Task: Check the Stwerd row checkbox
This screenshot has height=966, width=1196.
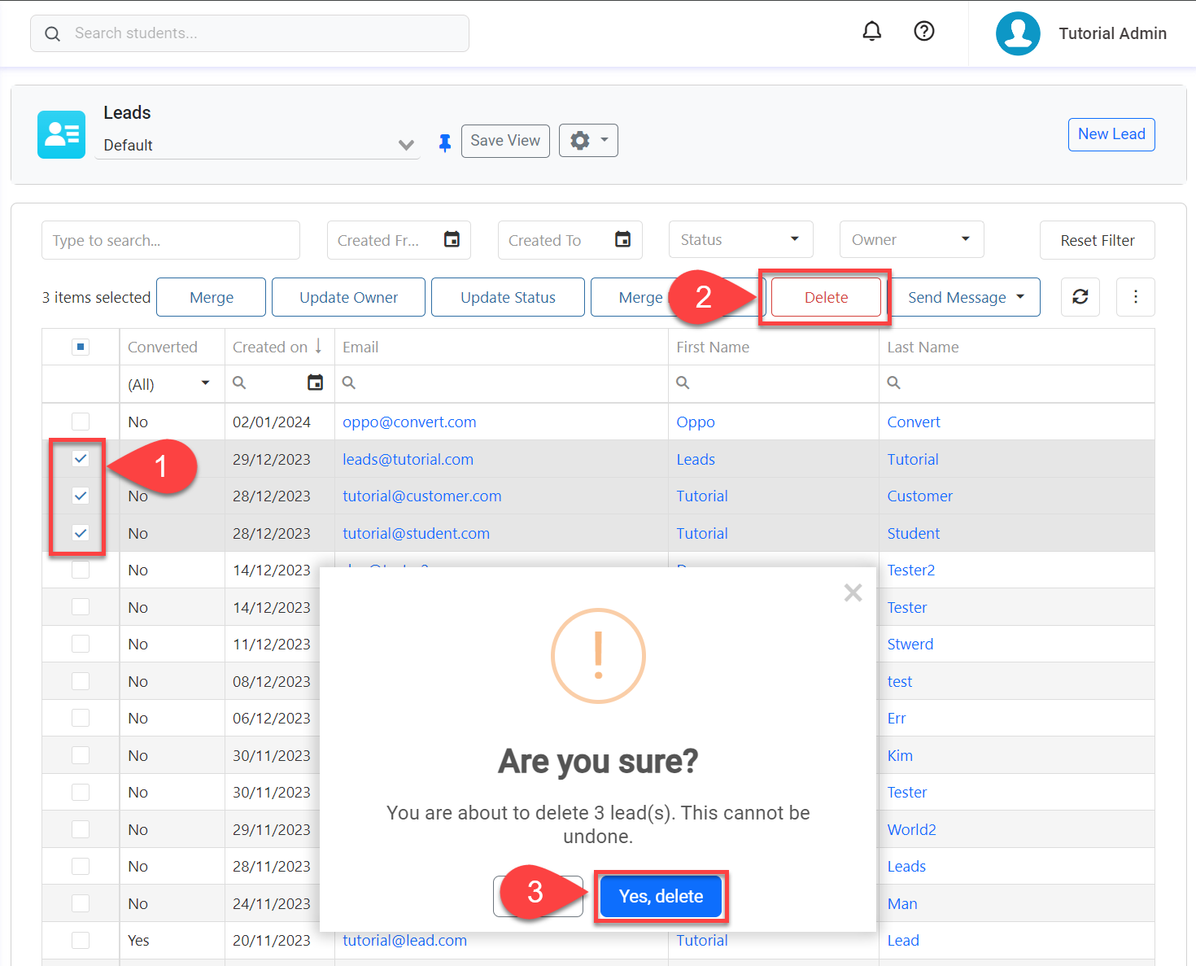Action: pos(81,644)
